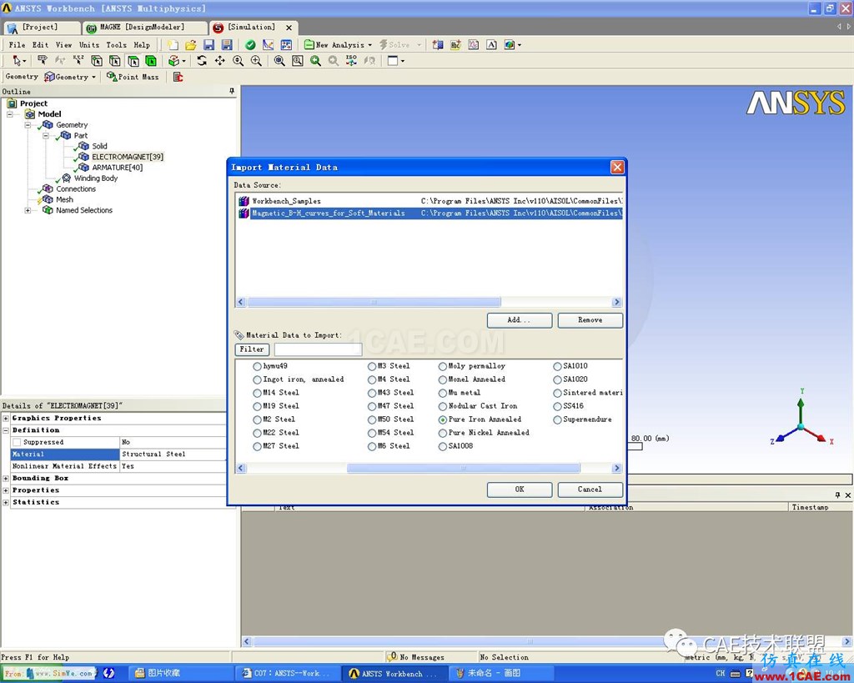854x683 pixels.
Task: Select Pure Iron Annealed radio button
Action: pos(443,420)
